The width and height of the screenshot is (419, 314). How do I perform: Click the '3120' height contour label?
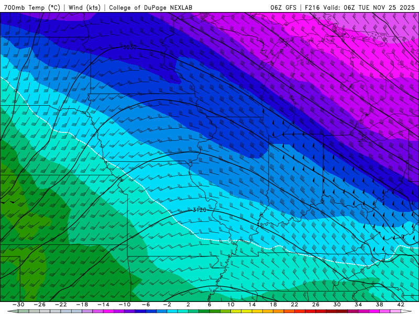tap(200, 210)
